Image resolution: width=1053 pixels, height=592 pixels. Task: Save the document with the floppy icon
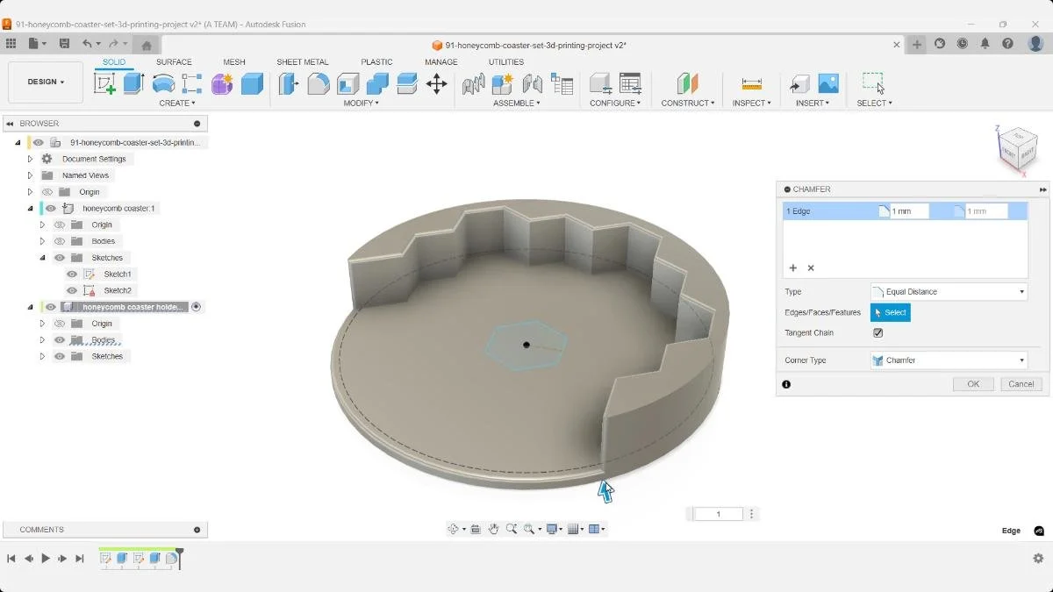[64, 43]
